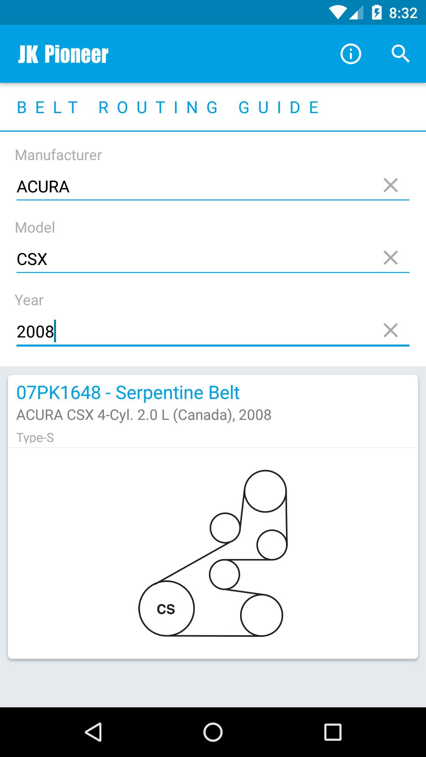Screen dimensions: 426x757
Task: Tap the clock showing 8:32
Action: [403, 13]
